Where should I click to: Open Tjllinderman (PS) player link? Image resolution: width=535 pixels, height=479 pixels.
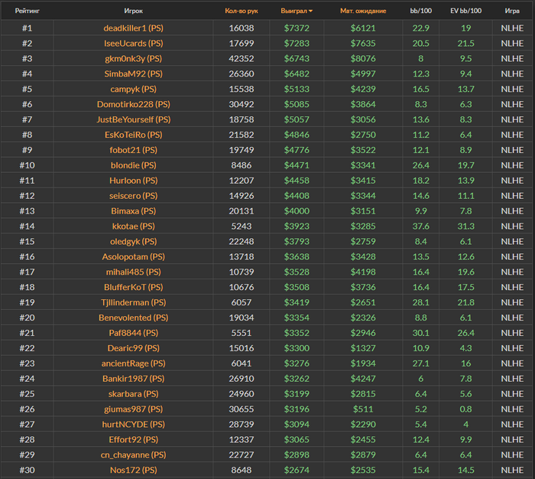click(x=133, y=302)
